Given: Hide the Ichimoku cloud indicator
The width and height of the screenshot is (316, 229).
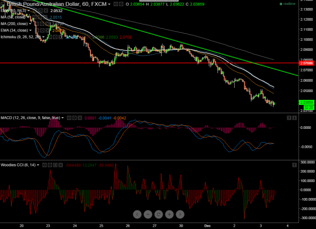Looking at the screenshot, I should [50, 37].
